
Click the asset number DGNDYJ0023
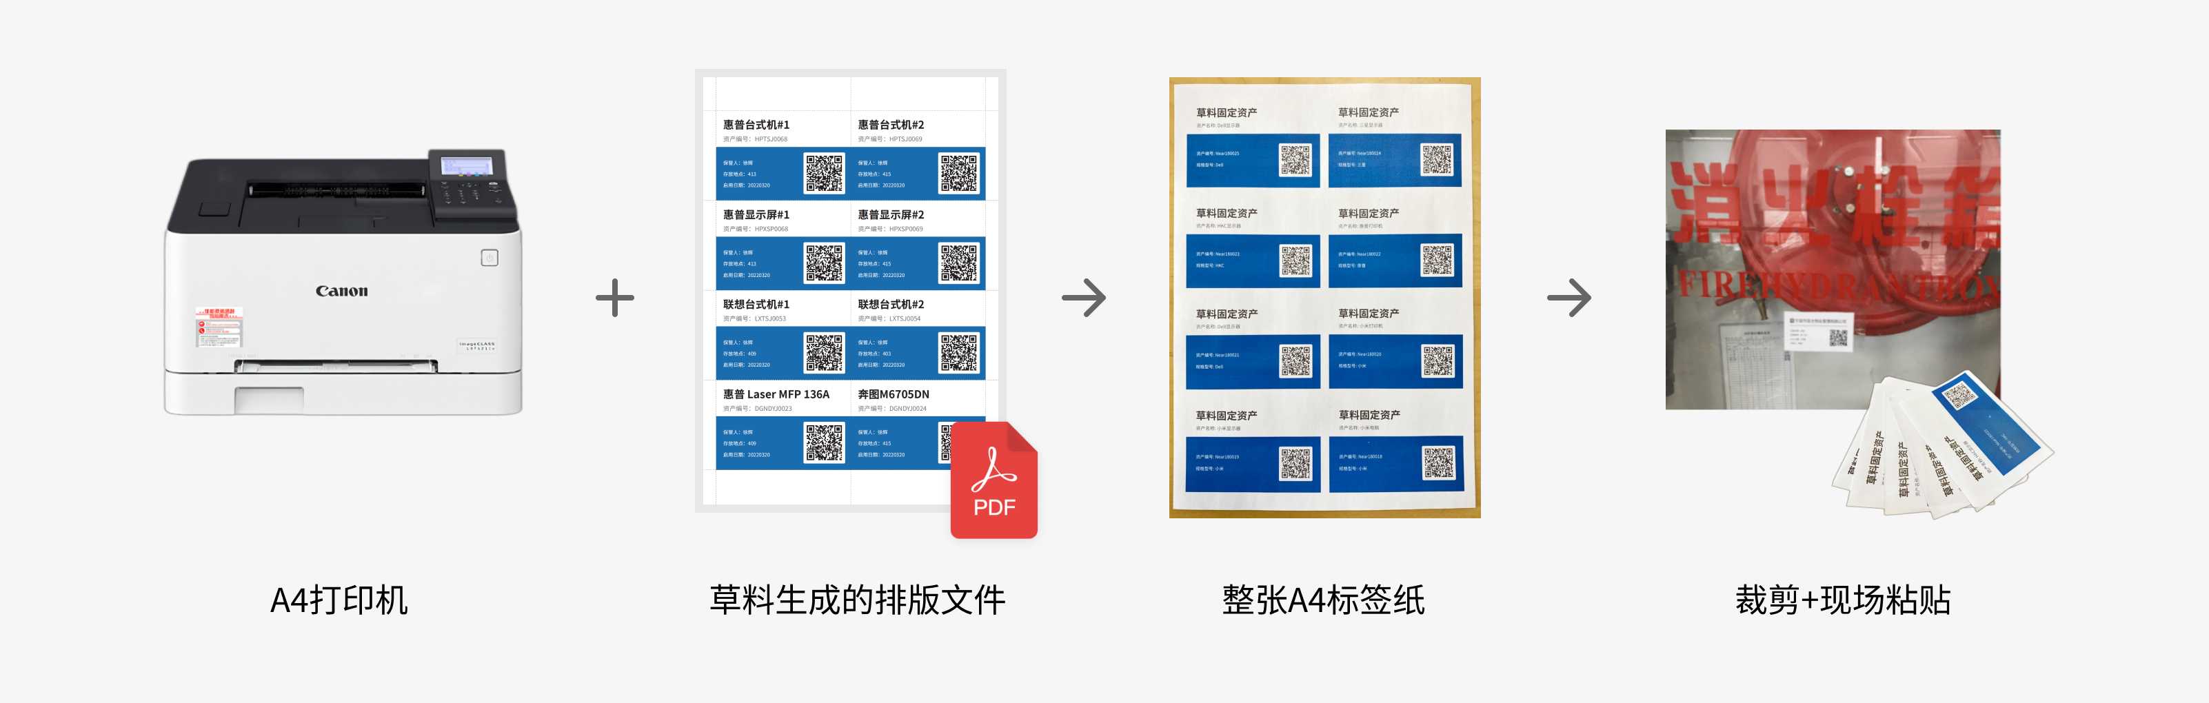pos(773,409)
